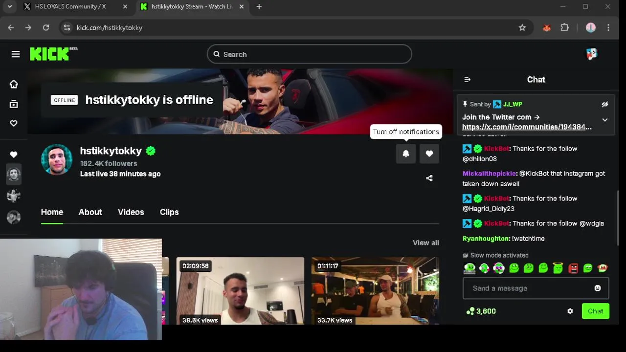Send message with green Chat button

tap(596, 311)
